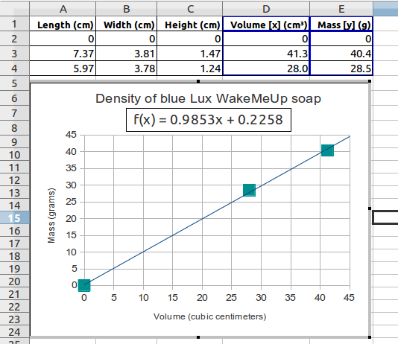Select cell with length 5.97
This screenshot has height=344, width=398.
click(63, 69)
